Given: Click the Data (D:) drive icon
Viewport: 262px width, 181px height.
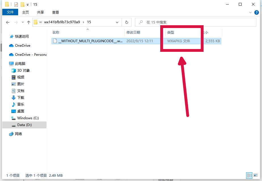Looking at the screenshot, I should click(x=14, y=125).
